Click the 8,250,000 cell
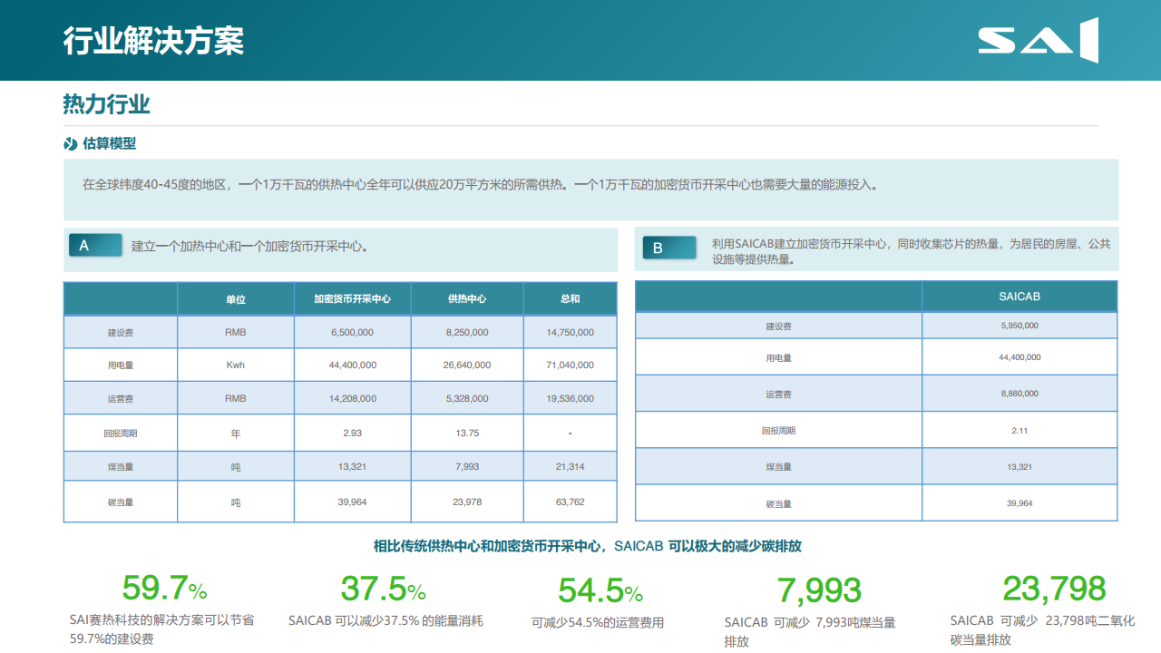 point(467,333)
